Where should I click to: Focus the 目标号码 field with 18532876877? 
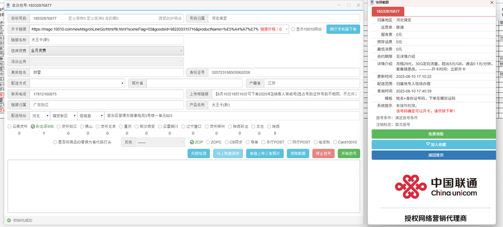pyautogui.click(x=107, y=18)
